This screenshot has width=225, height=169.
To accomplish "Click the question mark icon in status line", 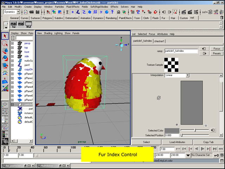I will [x=112, y=12].
